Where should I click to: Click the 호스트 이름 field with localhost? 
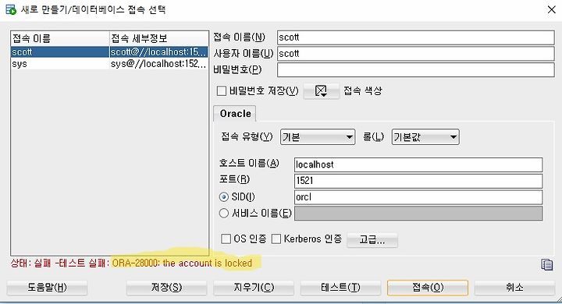(x=418, y=164)
